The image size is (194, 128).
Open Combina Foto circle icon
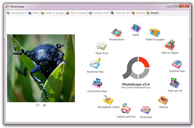(x=177, y=64)
